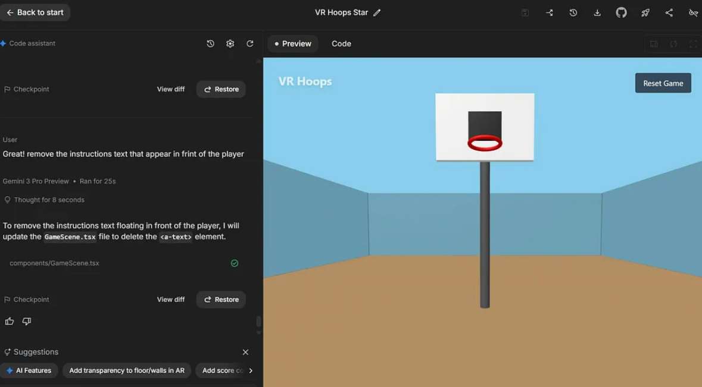
Task: Open version history via the clock icon
Action: 573,12
